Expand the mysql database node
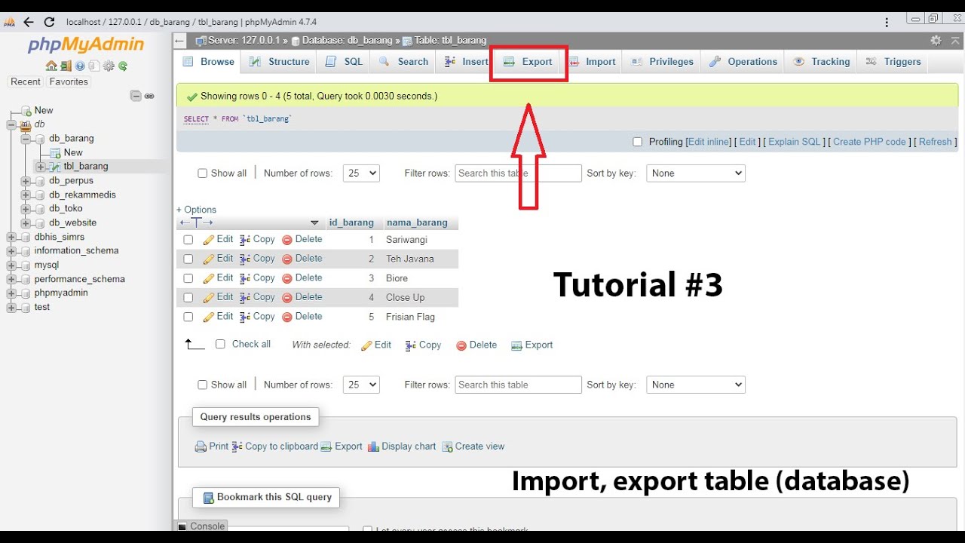Screen dimensions: 965x543 tap(11, 265)
